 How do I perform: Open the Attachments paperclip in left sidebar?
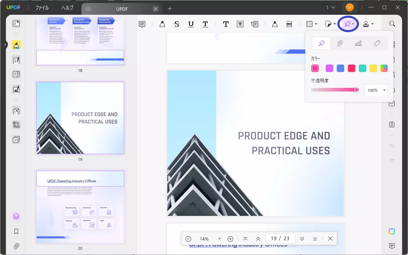[x=16, y=246]
